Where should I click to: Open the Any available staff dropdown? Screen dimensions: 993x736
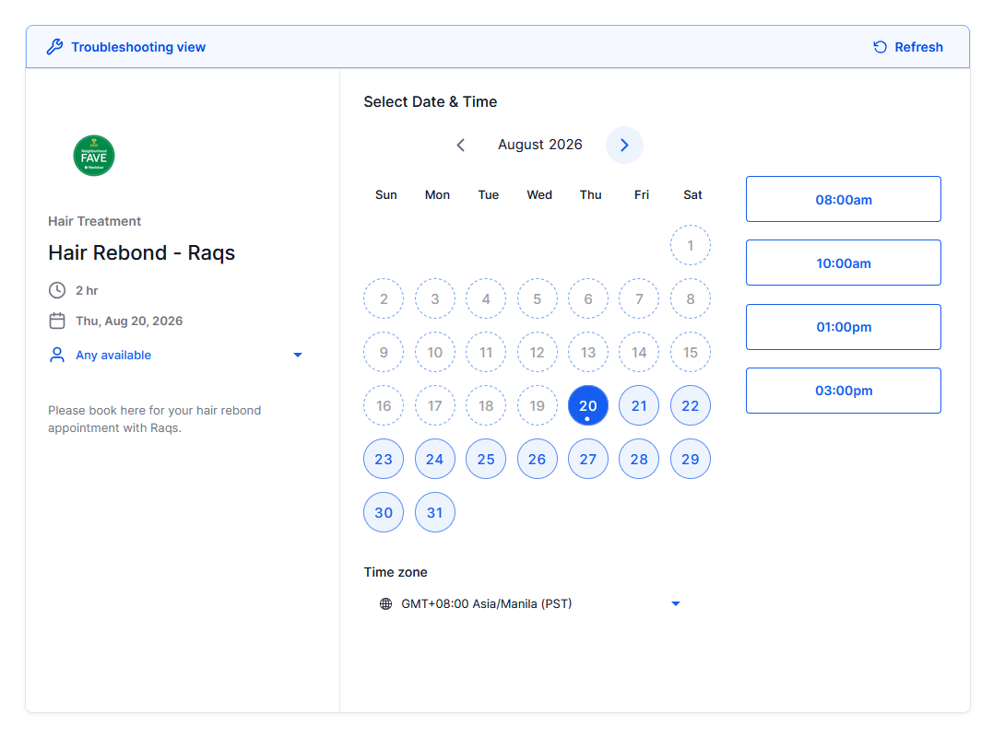pos(176,355)
